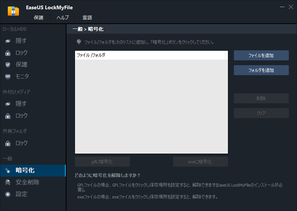Click the 削除 button
The width and height of the screenshot is (297, 211).
click(261, 98)
